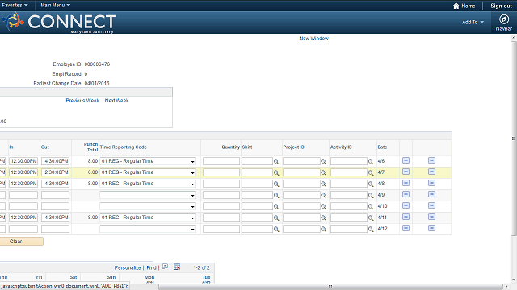Click the Earliest Change Date value 04/01/2016
This screenshot has width=517, height=290.
[97, 84]
